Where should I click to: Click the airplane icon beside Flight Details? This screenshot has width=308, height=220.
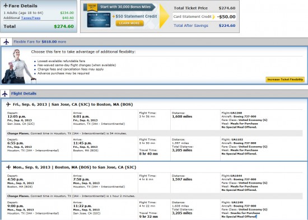coord(5,93)
